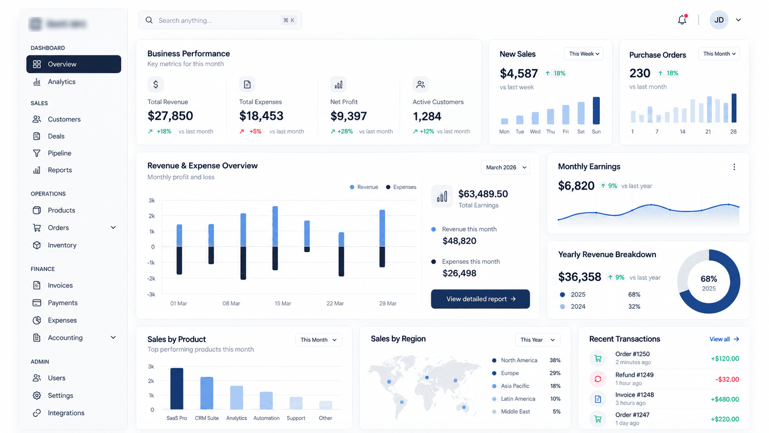Click the Pipeline funnel icon in sidebar
This screenshot has height=433, width=769.
(37, 153)
